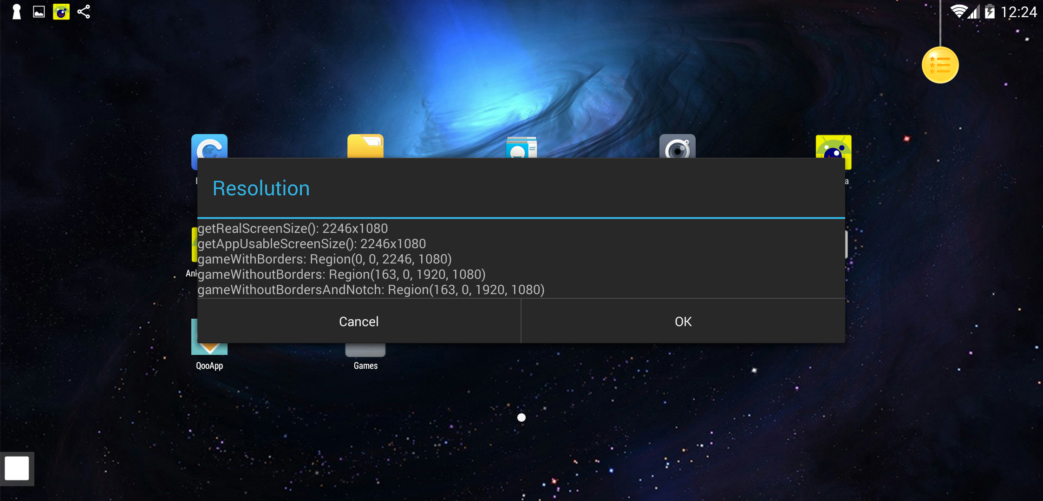
Task: Tap the cellular signal strength icon
Action: (974, 12)
